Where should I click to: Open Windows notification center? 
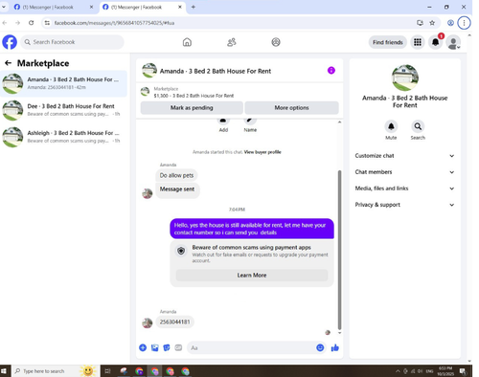click(x=463, y=371)
